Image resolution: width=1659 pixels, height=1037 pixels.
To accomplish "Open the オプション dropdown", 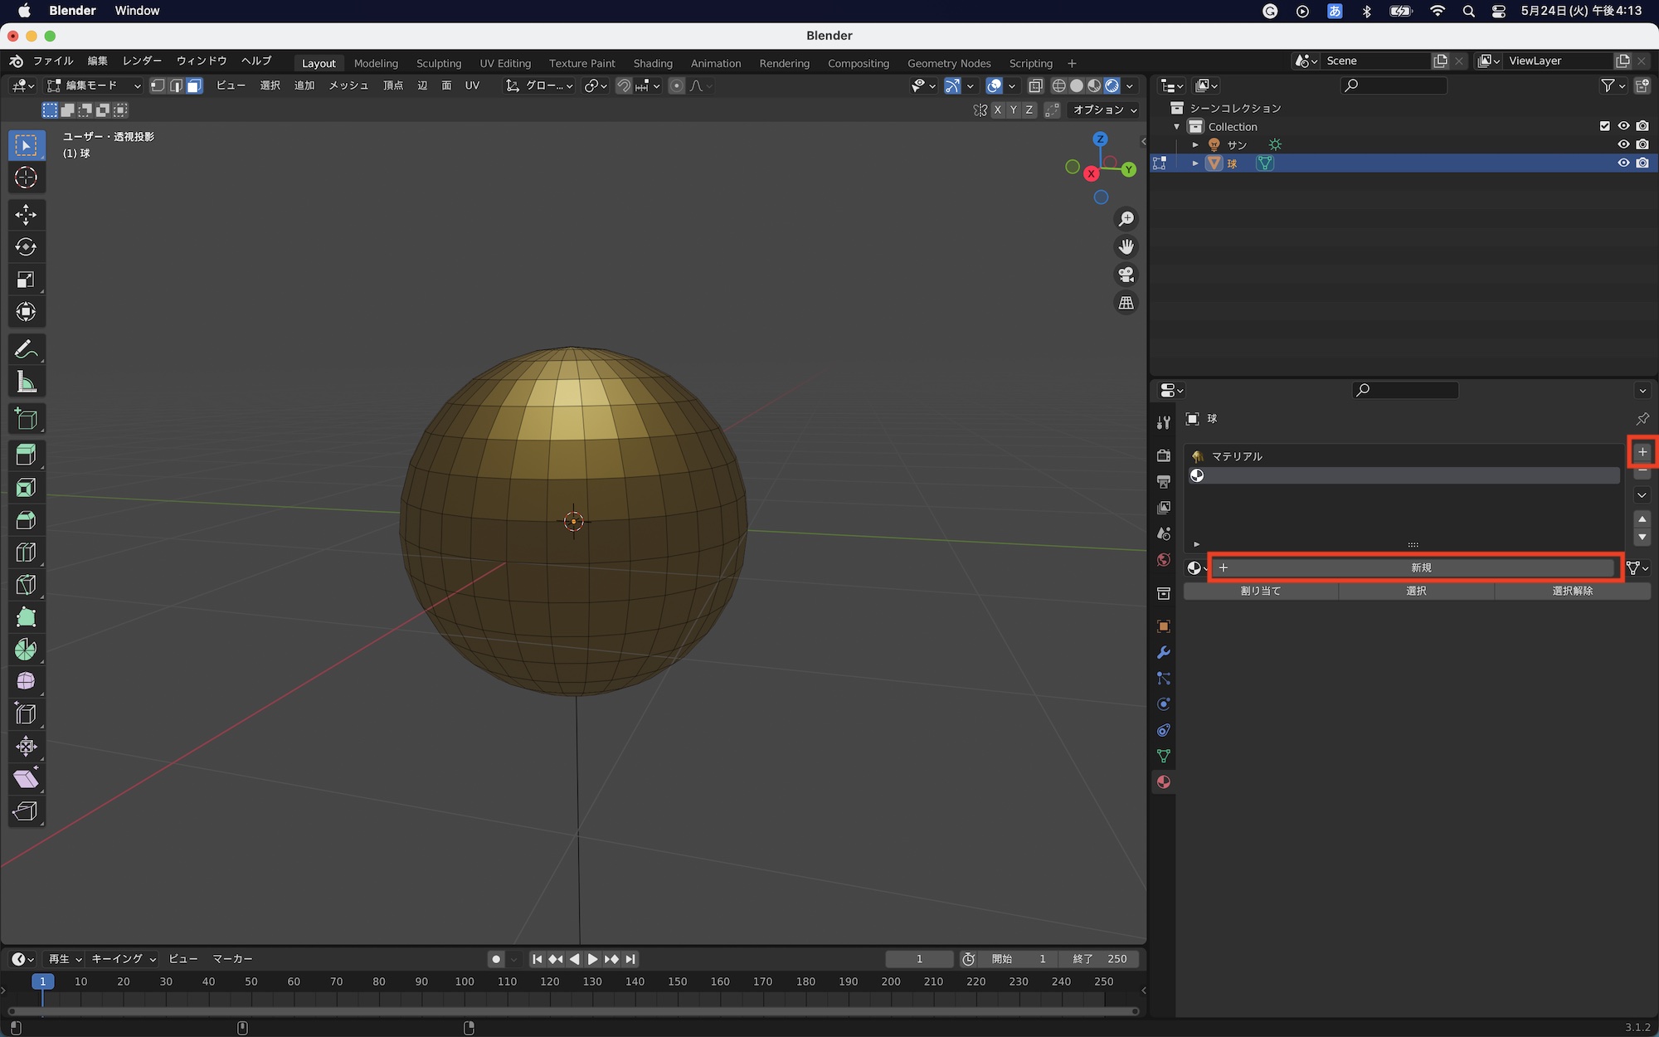I will [x=1104, y=110].
